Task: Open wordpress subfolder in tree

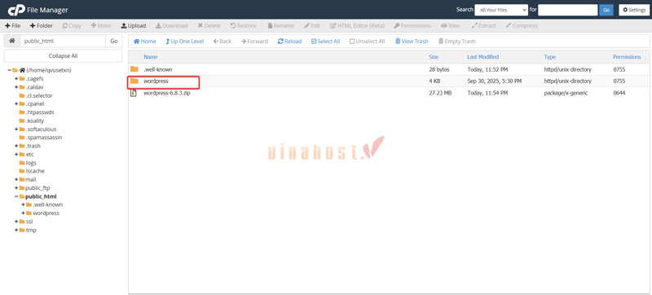Action: (x=46, y=214)
